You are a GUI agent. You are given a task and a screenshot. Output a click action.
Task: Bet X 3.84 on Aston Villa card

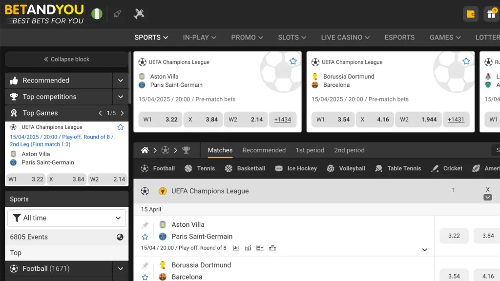(x=203, y=120)
